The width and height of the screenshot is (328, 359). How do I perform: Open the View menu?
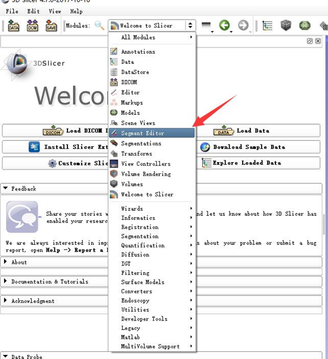click(x=55, y=11)
